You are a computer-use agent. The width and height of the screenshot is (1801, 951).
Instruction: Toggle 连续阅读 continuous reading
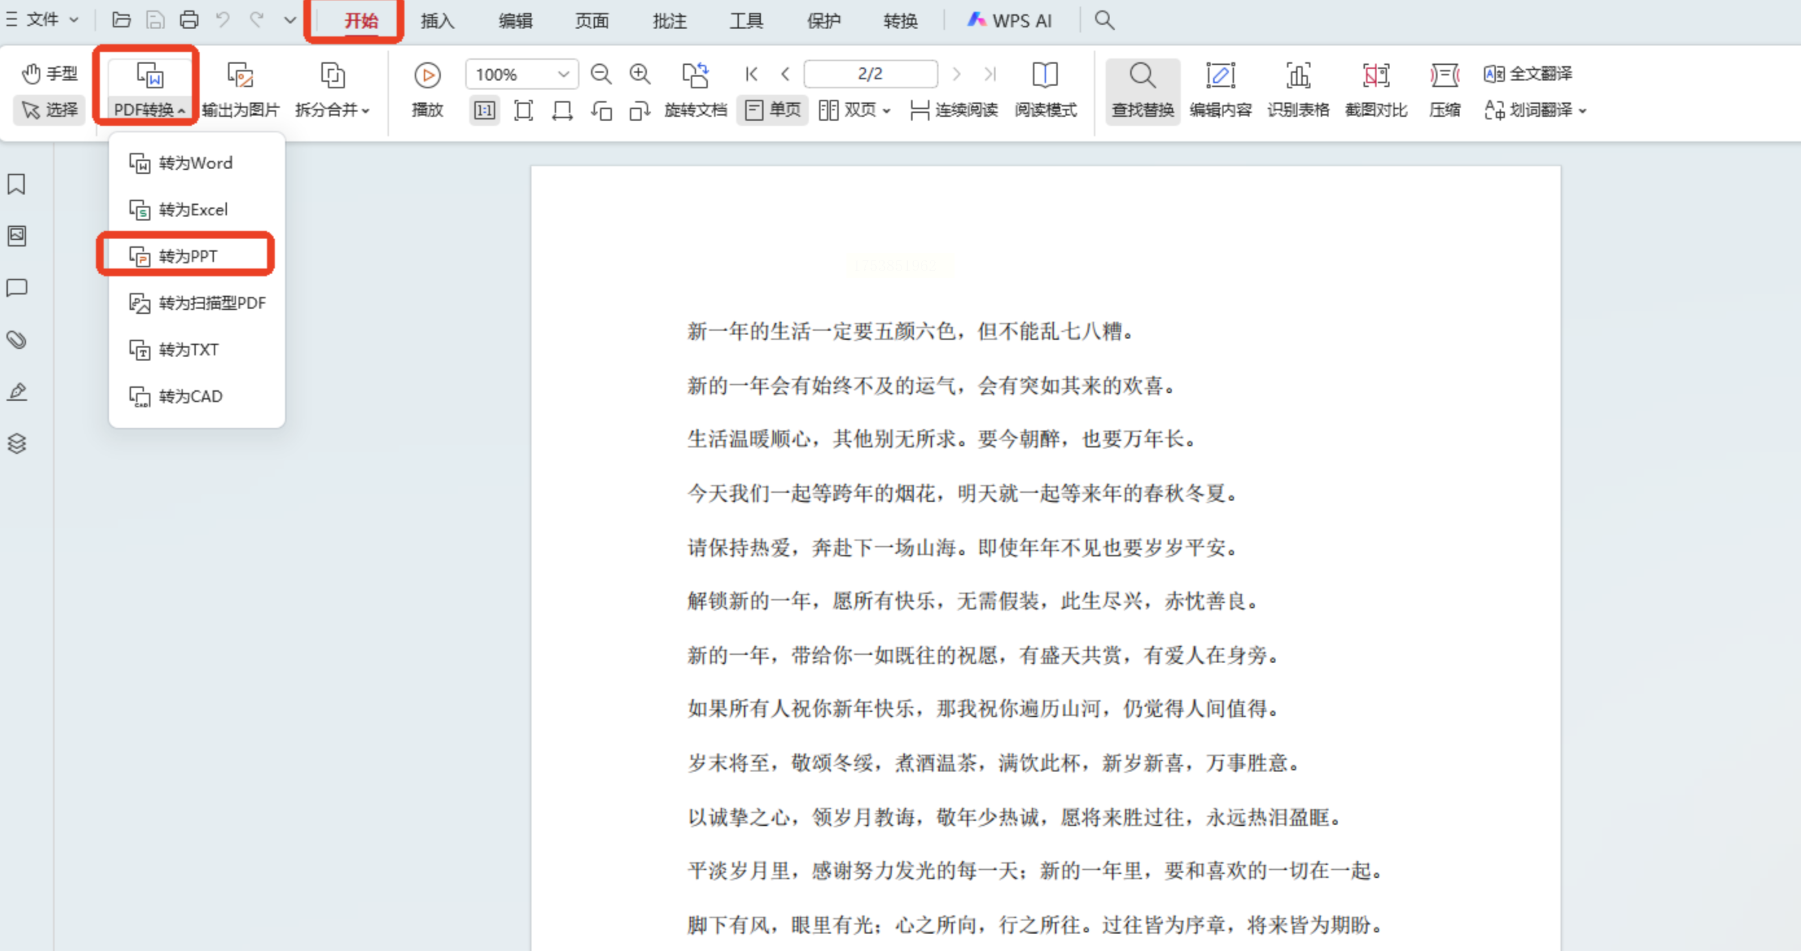coord(953,110)
